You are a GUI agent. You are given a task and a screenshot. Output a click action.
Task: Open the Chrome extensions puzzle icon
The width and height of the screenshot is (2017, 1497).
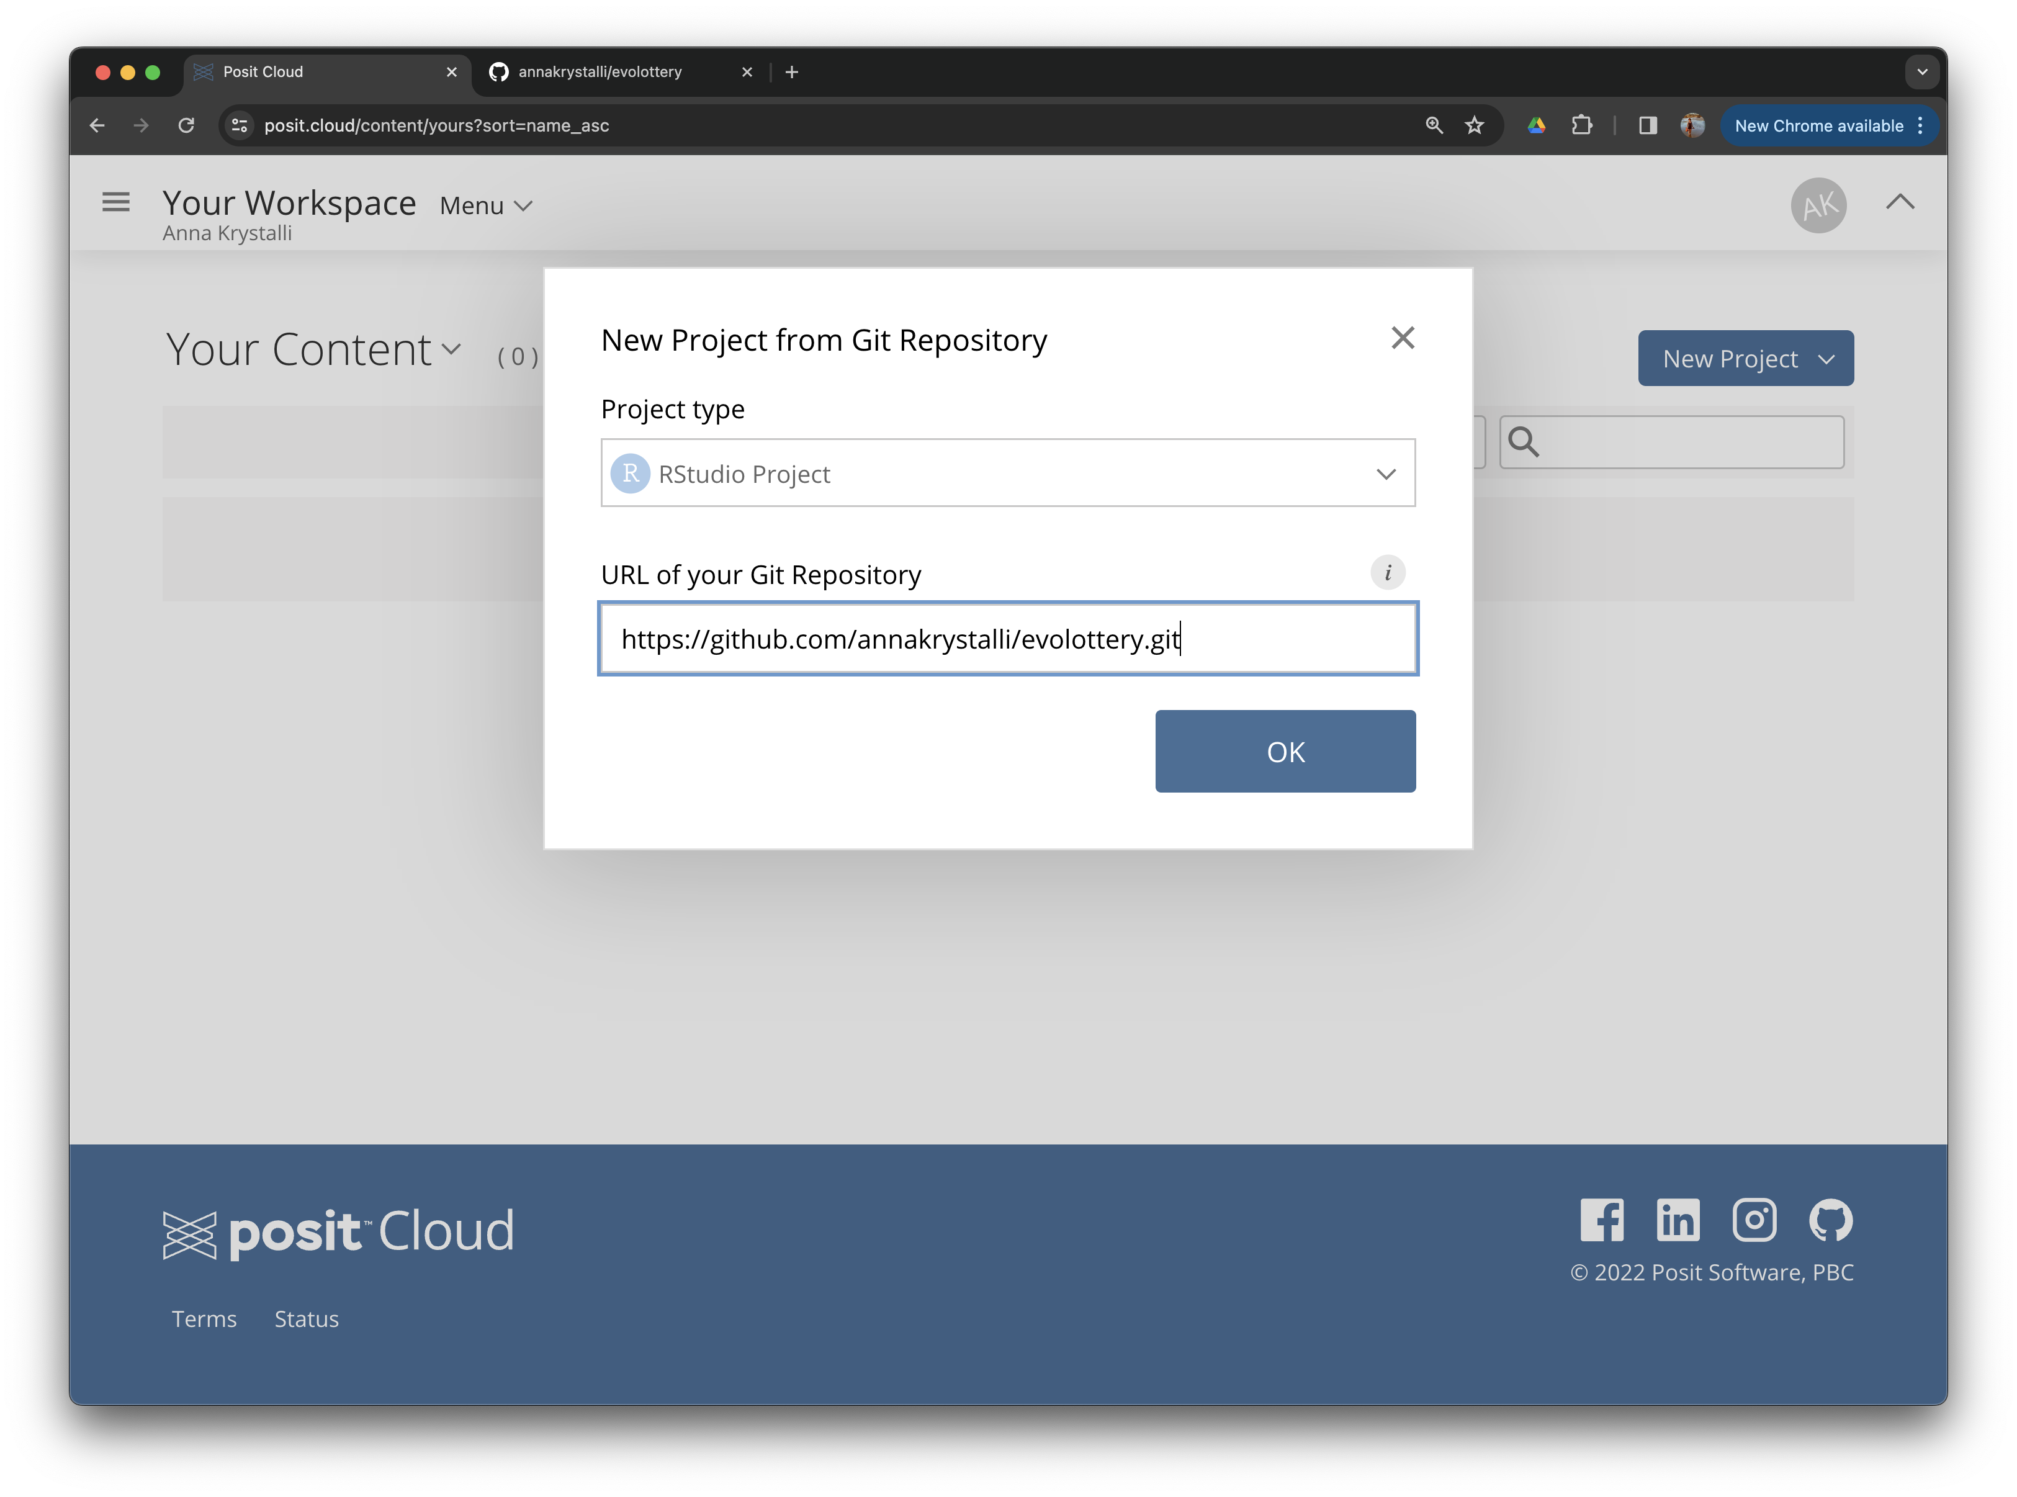pyautogui.click(x=1581, y=125)
